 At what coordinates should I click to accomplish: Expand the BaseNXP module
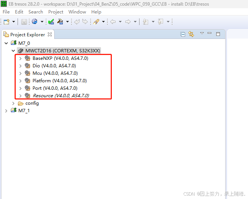coord(21,58)
